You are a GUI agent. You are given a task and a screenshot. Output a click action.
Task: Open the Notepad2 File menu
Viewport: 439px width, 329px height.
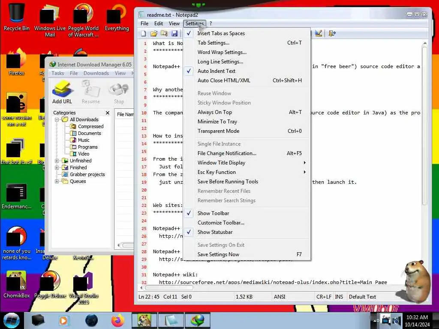click(144, 24)
